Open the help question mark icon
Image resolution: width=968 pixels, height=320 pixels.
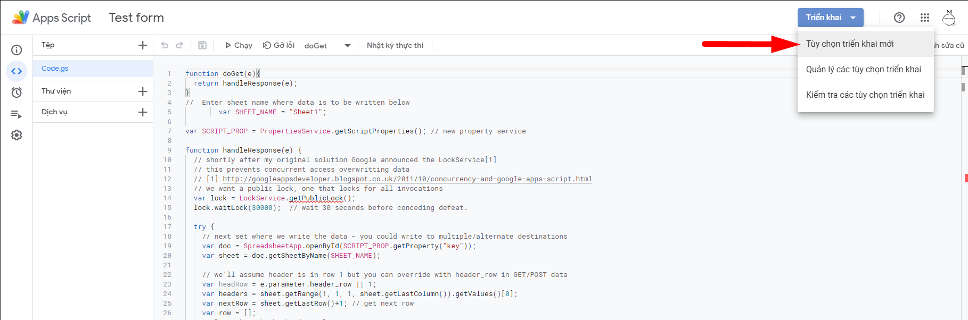click(x=899, y=18)
